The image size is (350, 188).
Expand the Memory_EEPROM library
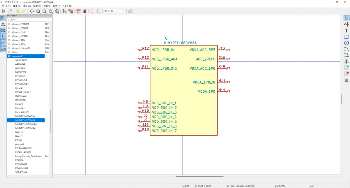[9, 24]
